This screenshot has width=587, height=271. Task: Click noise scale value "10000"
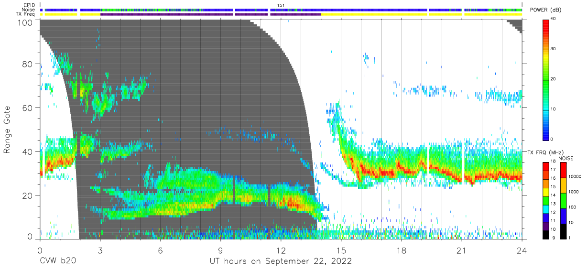(575, 176)
